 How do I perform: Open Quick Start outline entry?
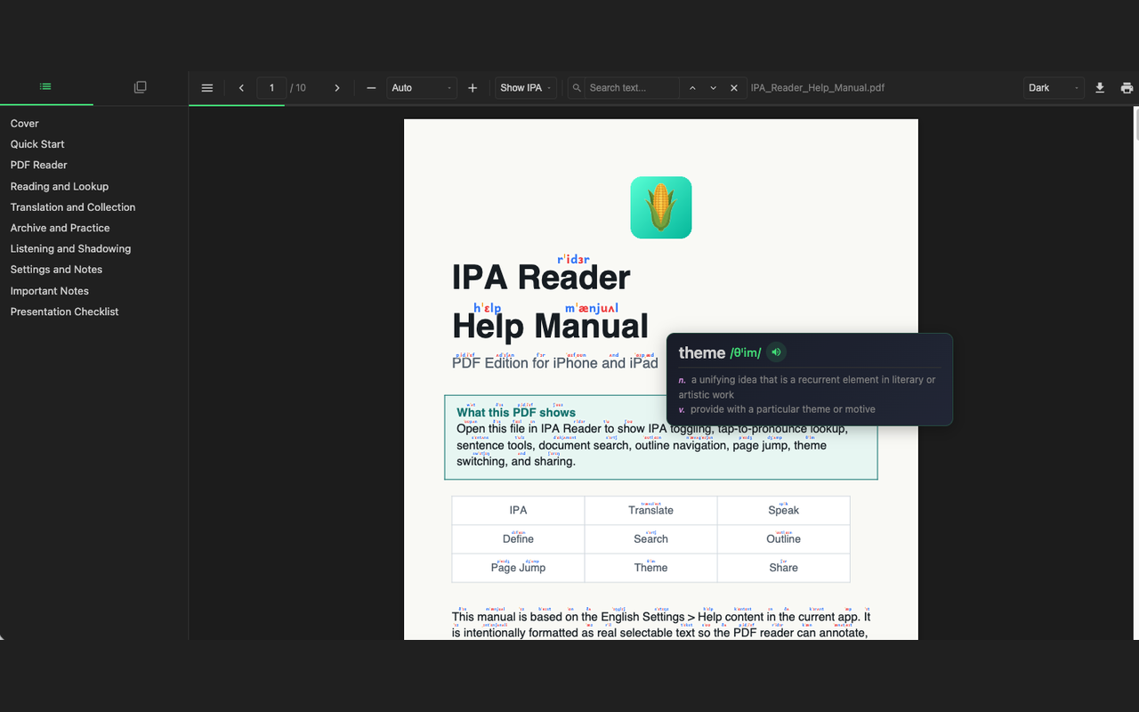coord(37,144)
